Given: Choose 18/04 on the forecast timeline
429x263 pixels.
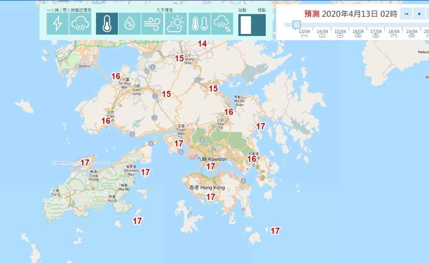Looking at the screenshot, I should [394, 33].
